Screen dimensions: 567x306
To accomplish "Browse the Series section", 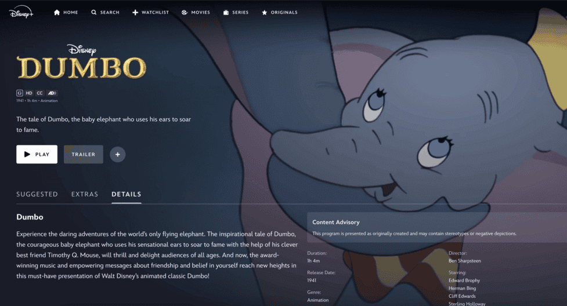I will coord(236,12).
